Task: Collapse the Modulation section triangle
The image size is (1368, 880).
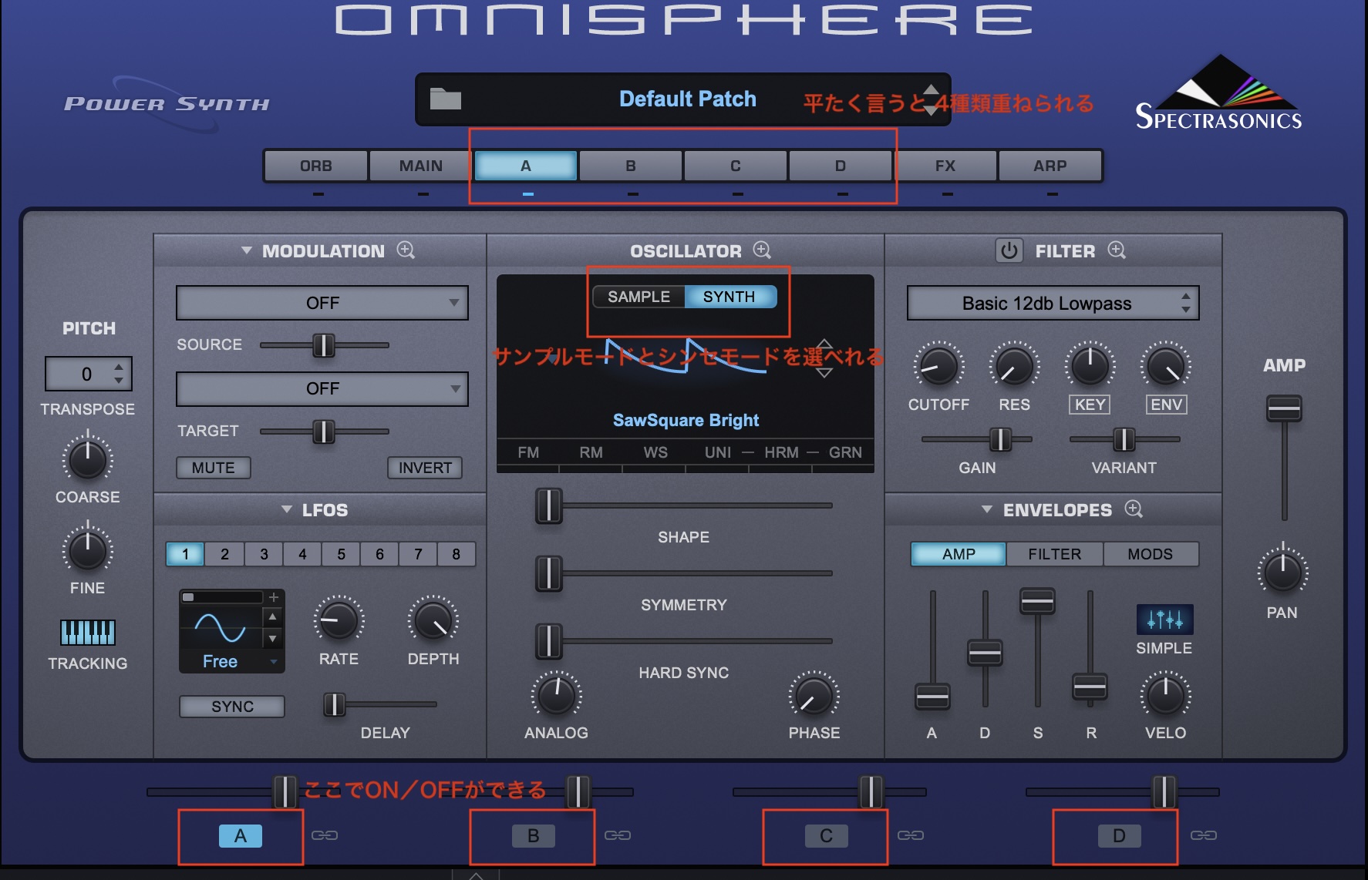Action: click(247, 250)
